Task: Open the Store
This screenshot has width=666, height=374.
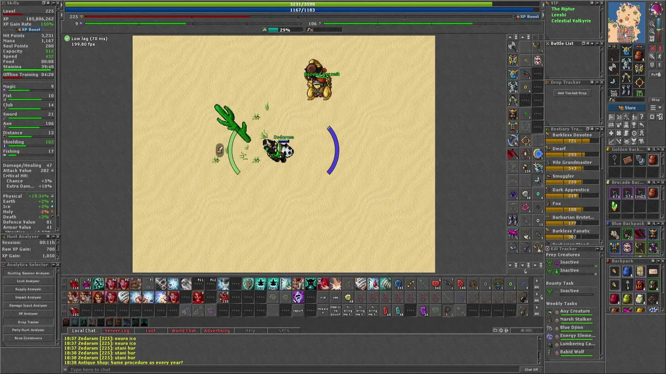Action: 626,108
